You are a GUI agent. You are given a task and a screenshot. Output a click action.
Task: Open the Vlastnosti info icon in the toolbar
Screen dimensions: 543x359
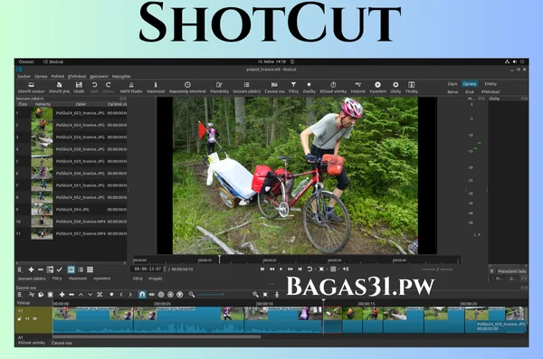156,85
